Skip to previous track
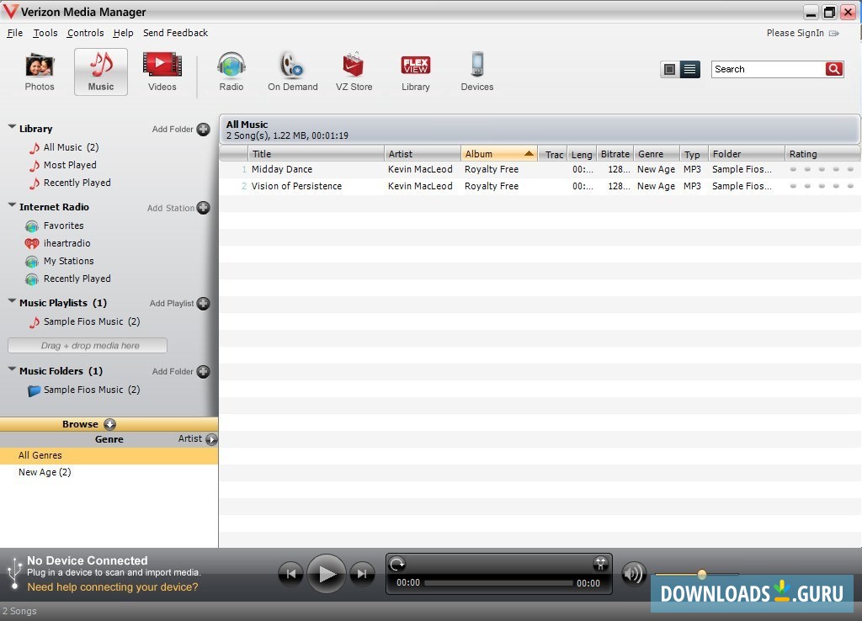 tap(290, 574)
